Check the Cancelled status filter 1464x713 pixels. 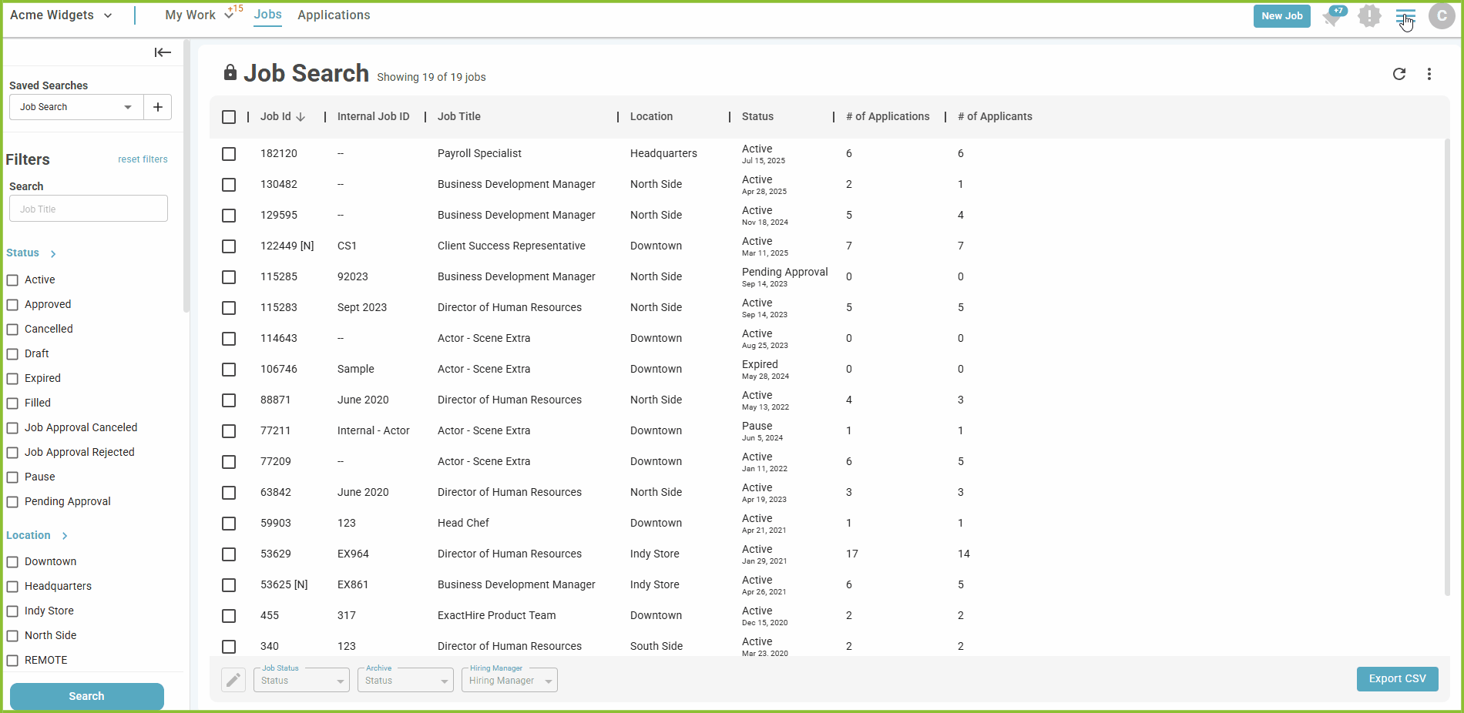click(12, 330)
